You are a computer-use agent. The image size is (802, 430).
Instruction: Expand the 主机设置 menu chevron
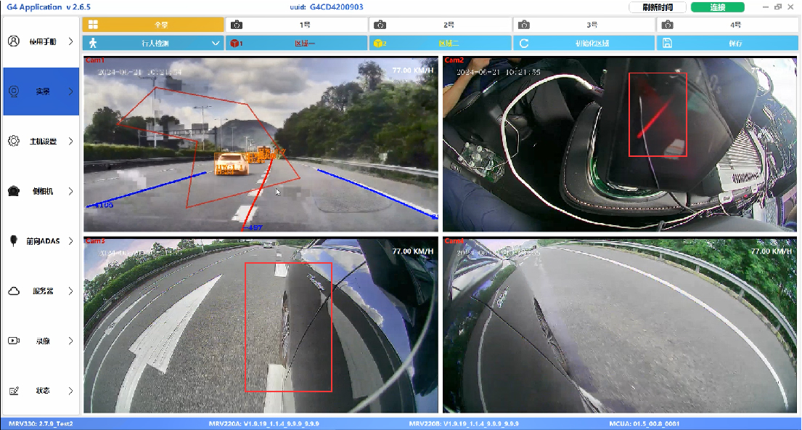70,141
